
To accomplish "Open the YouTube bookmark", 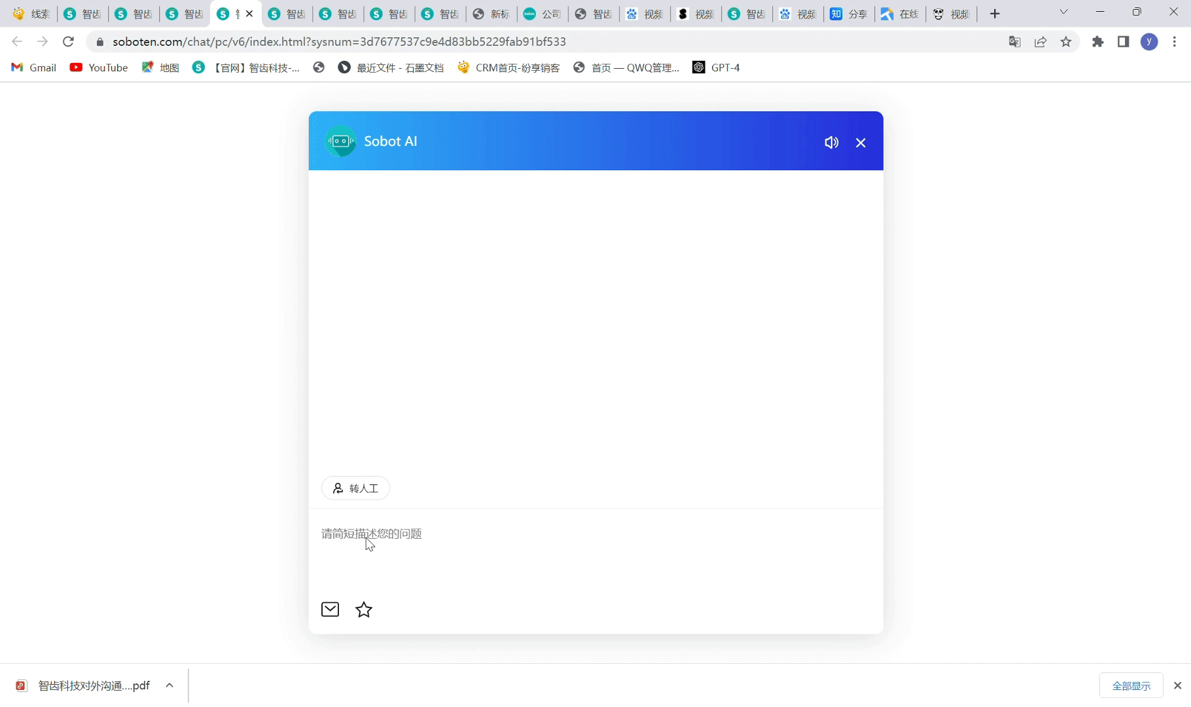I will 99,67.
